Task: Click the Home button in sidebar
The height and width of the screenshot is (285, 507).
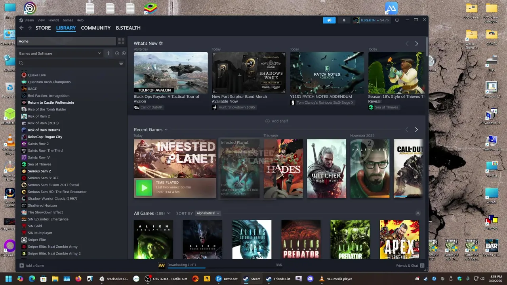Action: click(67, 41)
